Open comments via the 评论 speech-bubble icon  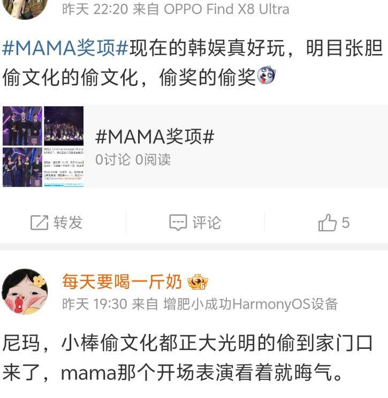(x=178, y=223)
